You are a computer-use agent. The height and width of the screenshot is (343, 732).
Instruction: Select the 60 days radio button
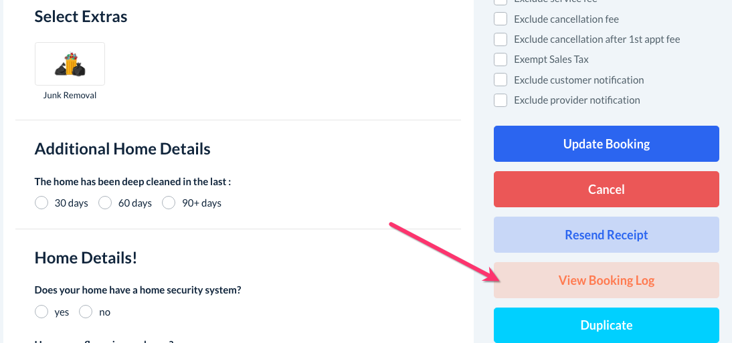105,203
